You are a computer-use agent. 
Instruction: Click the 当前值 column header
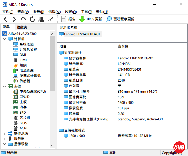123,46
